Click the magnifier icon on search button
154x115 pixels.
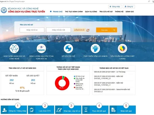(x=115, y=30)
